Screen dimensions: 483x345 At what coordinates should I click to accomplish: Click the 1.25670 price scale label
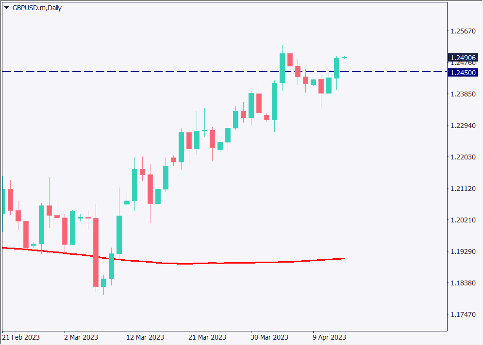463,31
